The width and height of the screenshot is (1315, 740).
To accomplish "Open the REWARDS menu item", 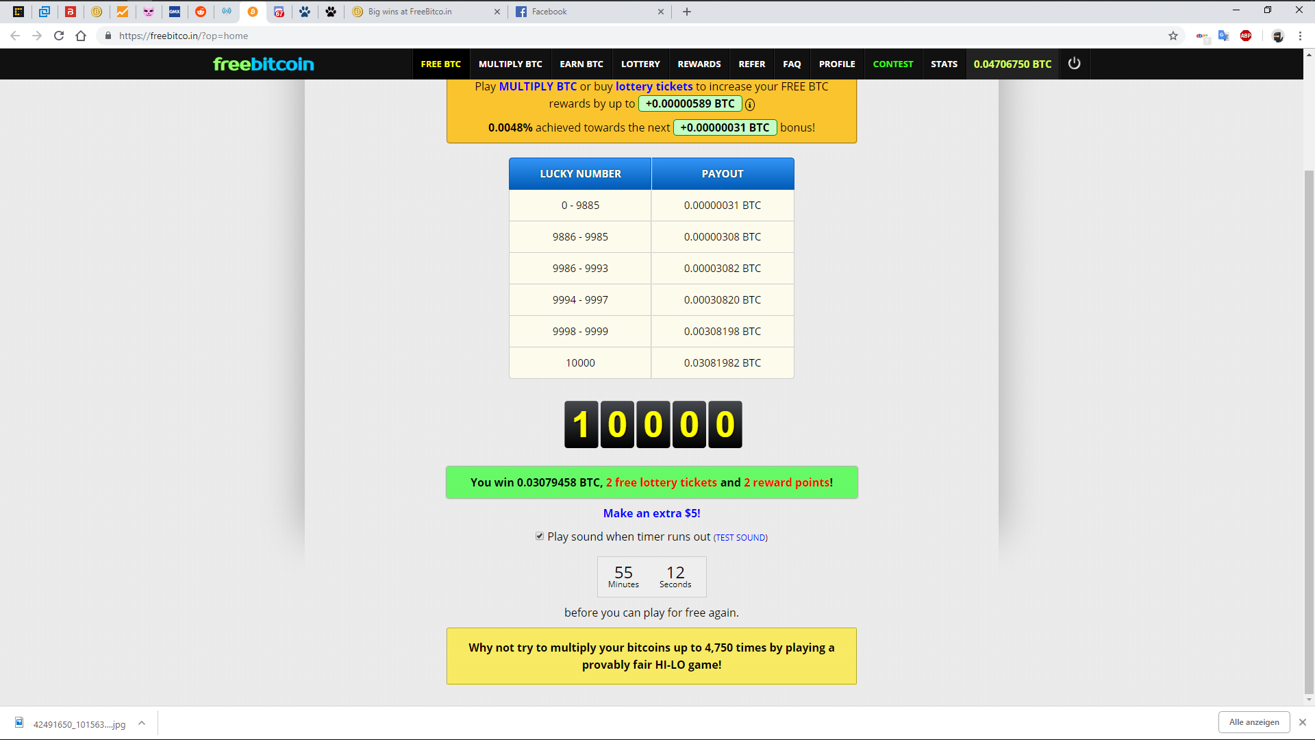I will pyautogui.click(x=699, y=64).
